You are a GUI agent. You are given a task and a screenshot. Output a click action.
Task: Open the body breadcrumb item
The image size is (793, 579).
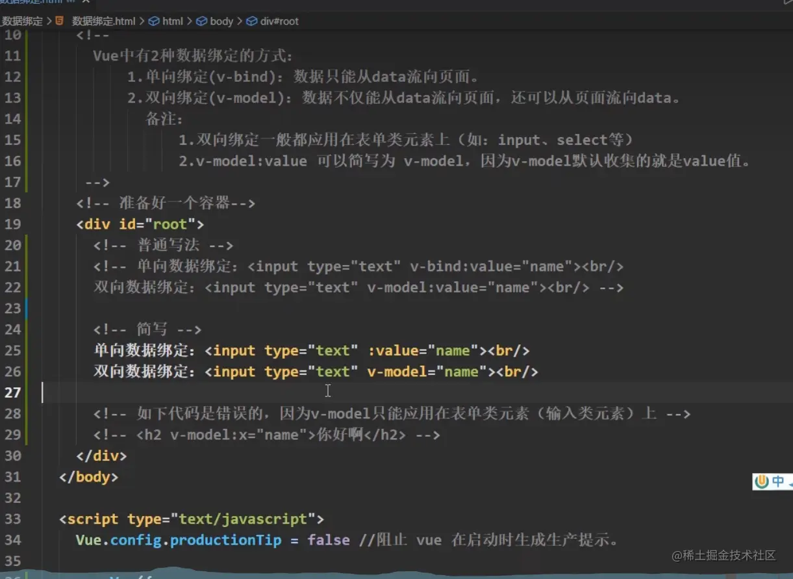[x=221, y=21]
